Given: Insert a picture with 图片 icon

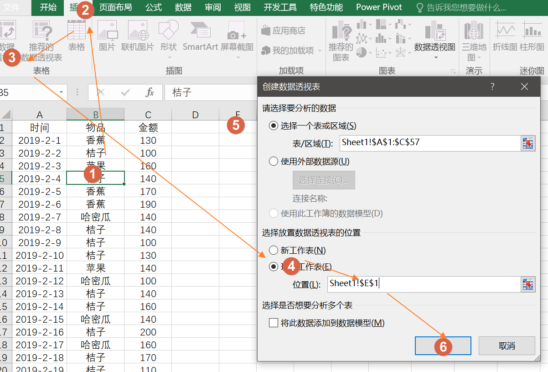Looking at the screenshot, I should point(107,36).
